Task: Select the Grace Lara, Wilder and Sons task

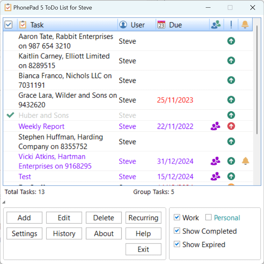Action: click(x=128, y=99)
